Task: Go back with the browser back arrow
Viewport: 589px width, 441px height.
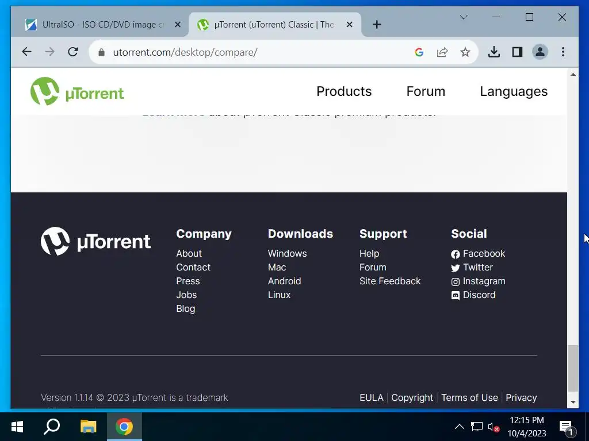Action: tap(26, 52)
